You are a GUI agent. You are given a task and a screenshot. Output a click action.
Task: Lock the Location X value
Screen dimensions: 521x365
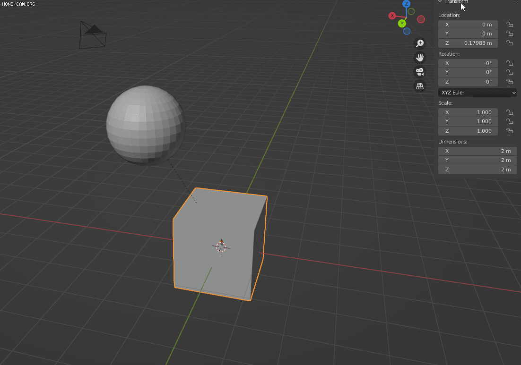coord(509,25)
